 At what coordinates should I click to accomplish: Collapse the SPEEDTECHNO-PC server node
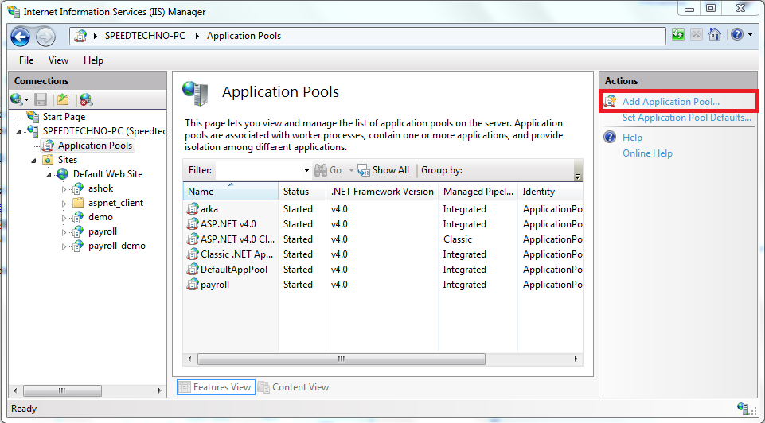click(19, 131)
